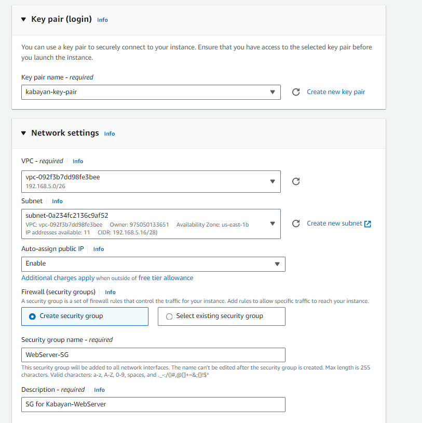Image resolution: width=422 pixels, height=423 pixels.
Task: Refresh the subnet list
Action: coord(296,223)
